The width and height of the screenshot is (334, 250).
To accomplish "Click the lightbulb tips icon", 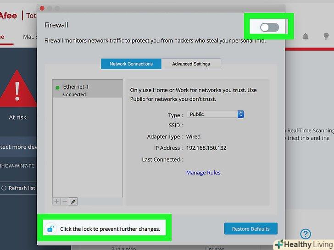I will tap(326, 36).
